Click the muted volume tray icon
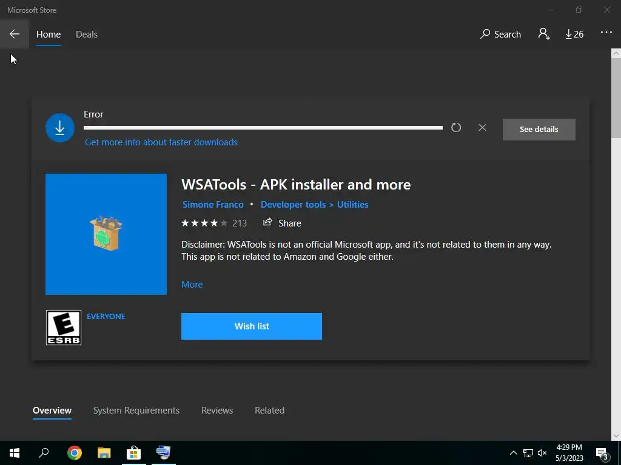 [542, 453]
